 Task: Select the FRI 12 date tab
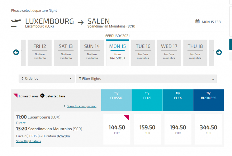40,53
